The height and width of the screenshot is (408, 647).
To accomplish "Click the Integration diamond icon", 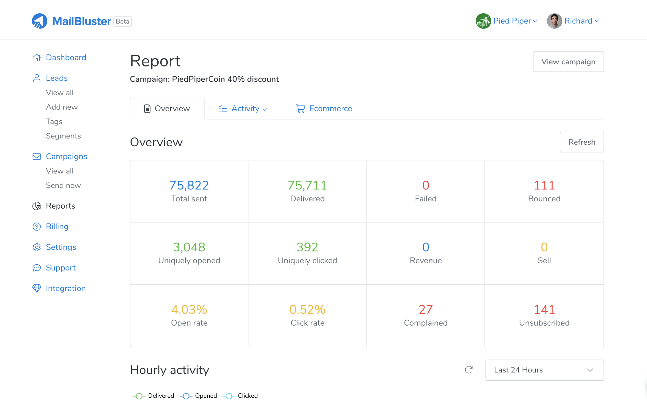I will [x=37, y=288].
